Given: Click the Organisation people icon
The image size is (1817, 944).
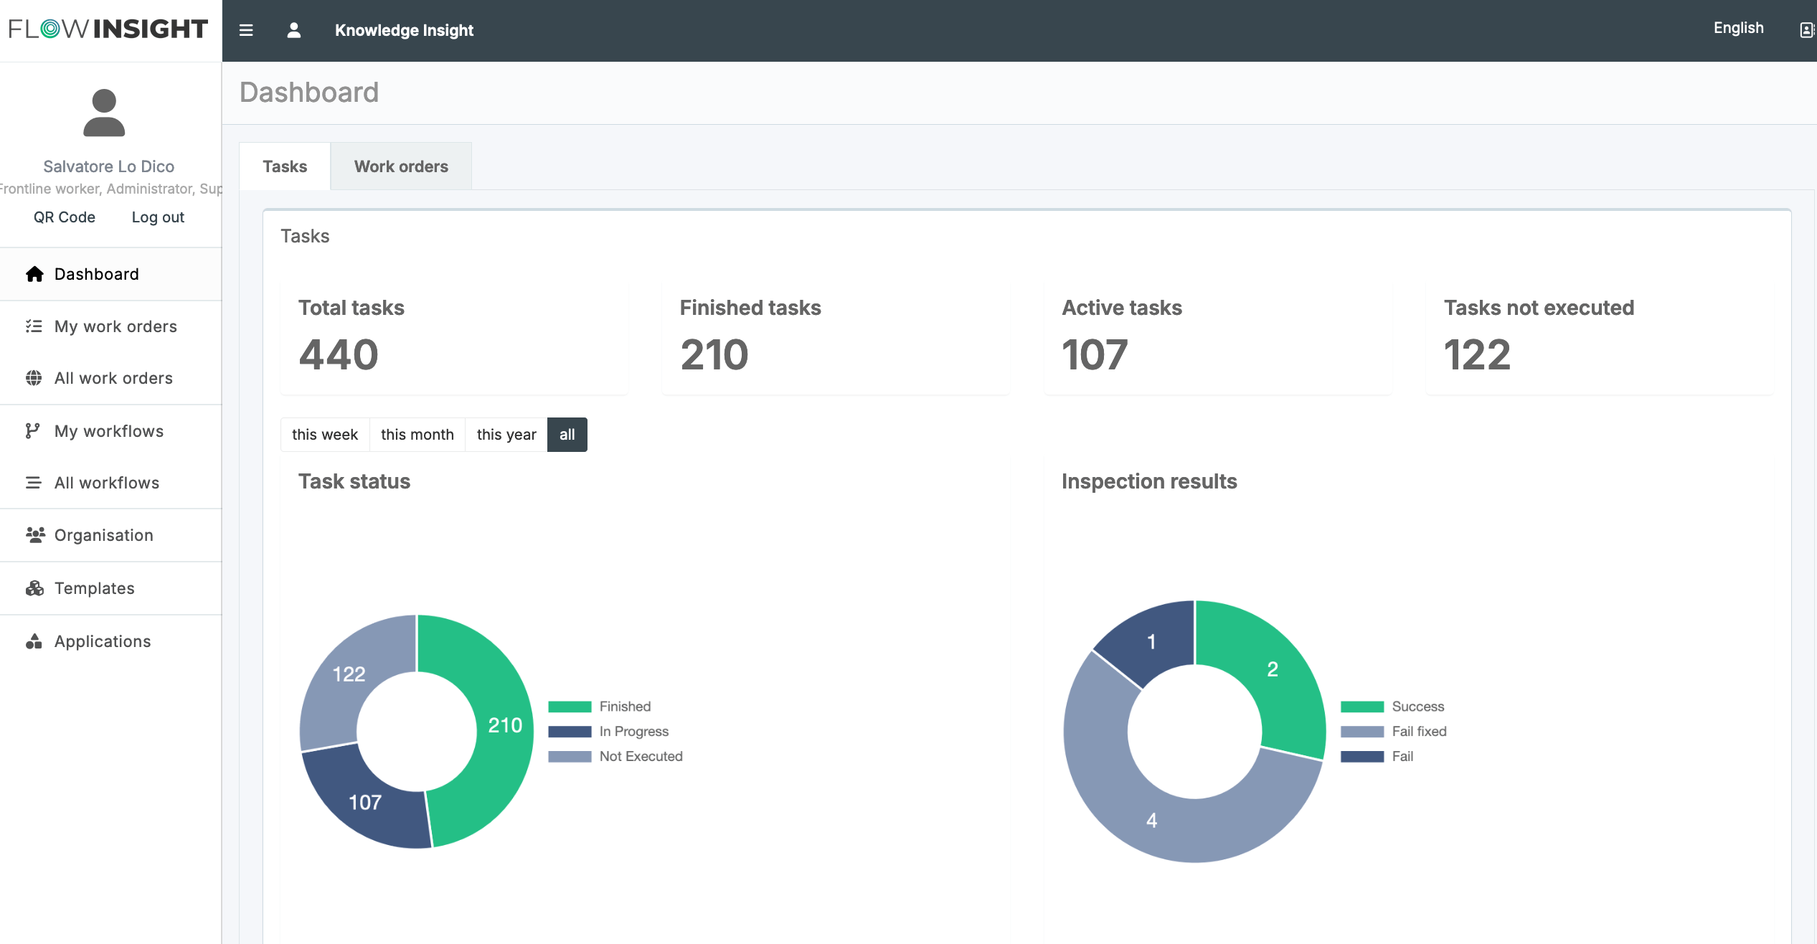Looking at the screenshot, I should click(x=35, y=535).
